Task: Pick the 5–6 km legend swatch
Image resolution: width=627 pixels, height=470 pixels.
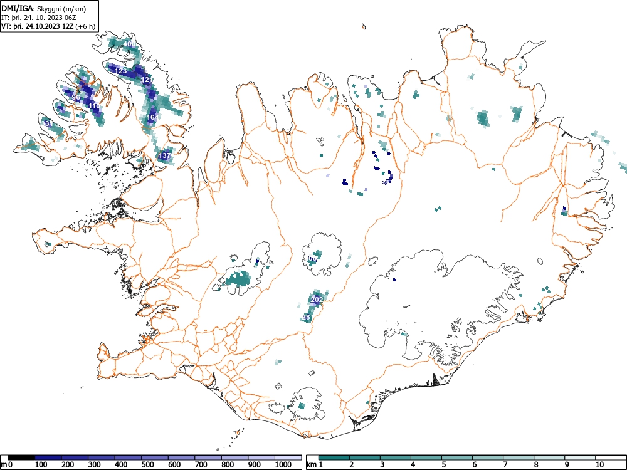Action: click(457, 457)
